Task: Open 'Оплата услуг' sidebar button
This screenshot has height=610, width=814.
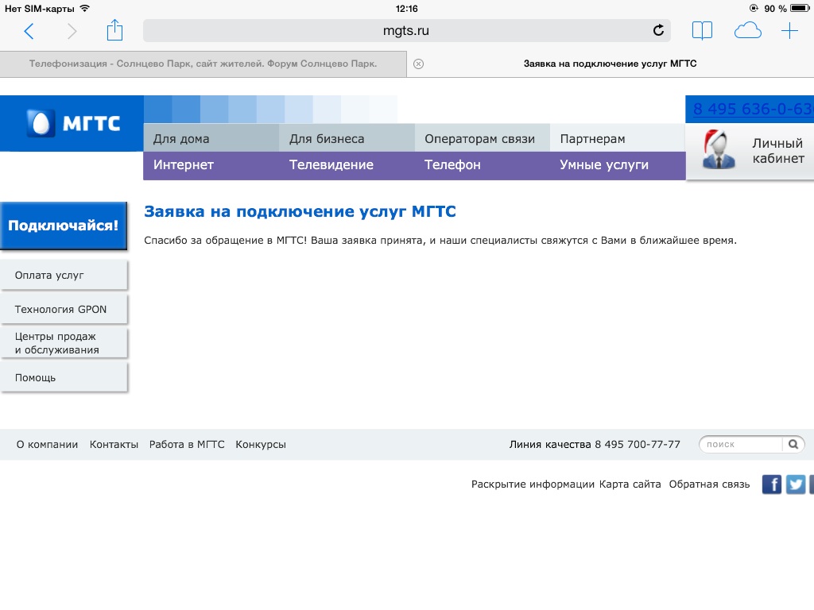Action: pos(64,275)
